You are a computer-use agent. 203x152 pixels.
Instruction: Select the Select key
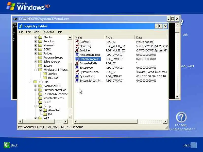(47, 102)
